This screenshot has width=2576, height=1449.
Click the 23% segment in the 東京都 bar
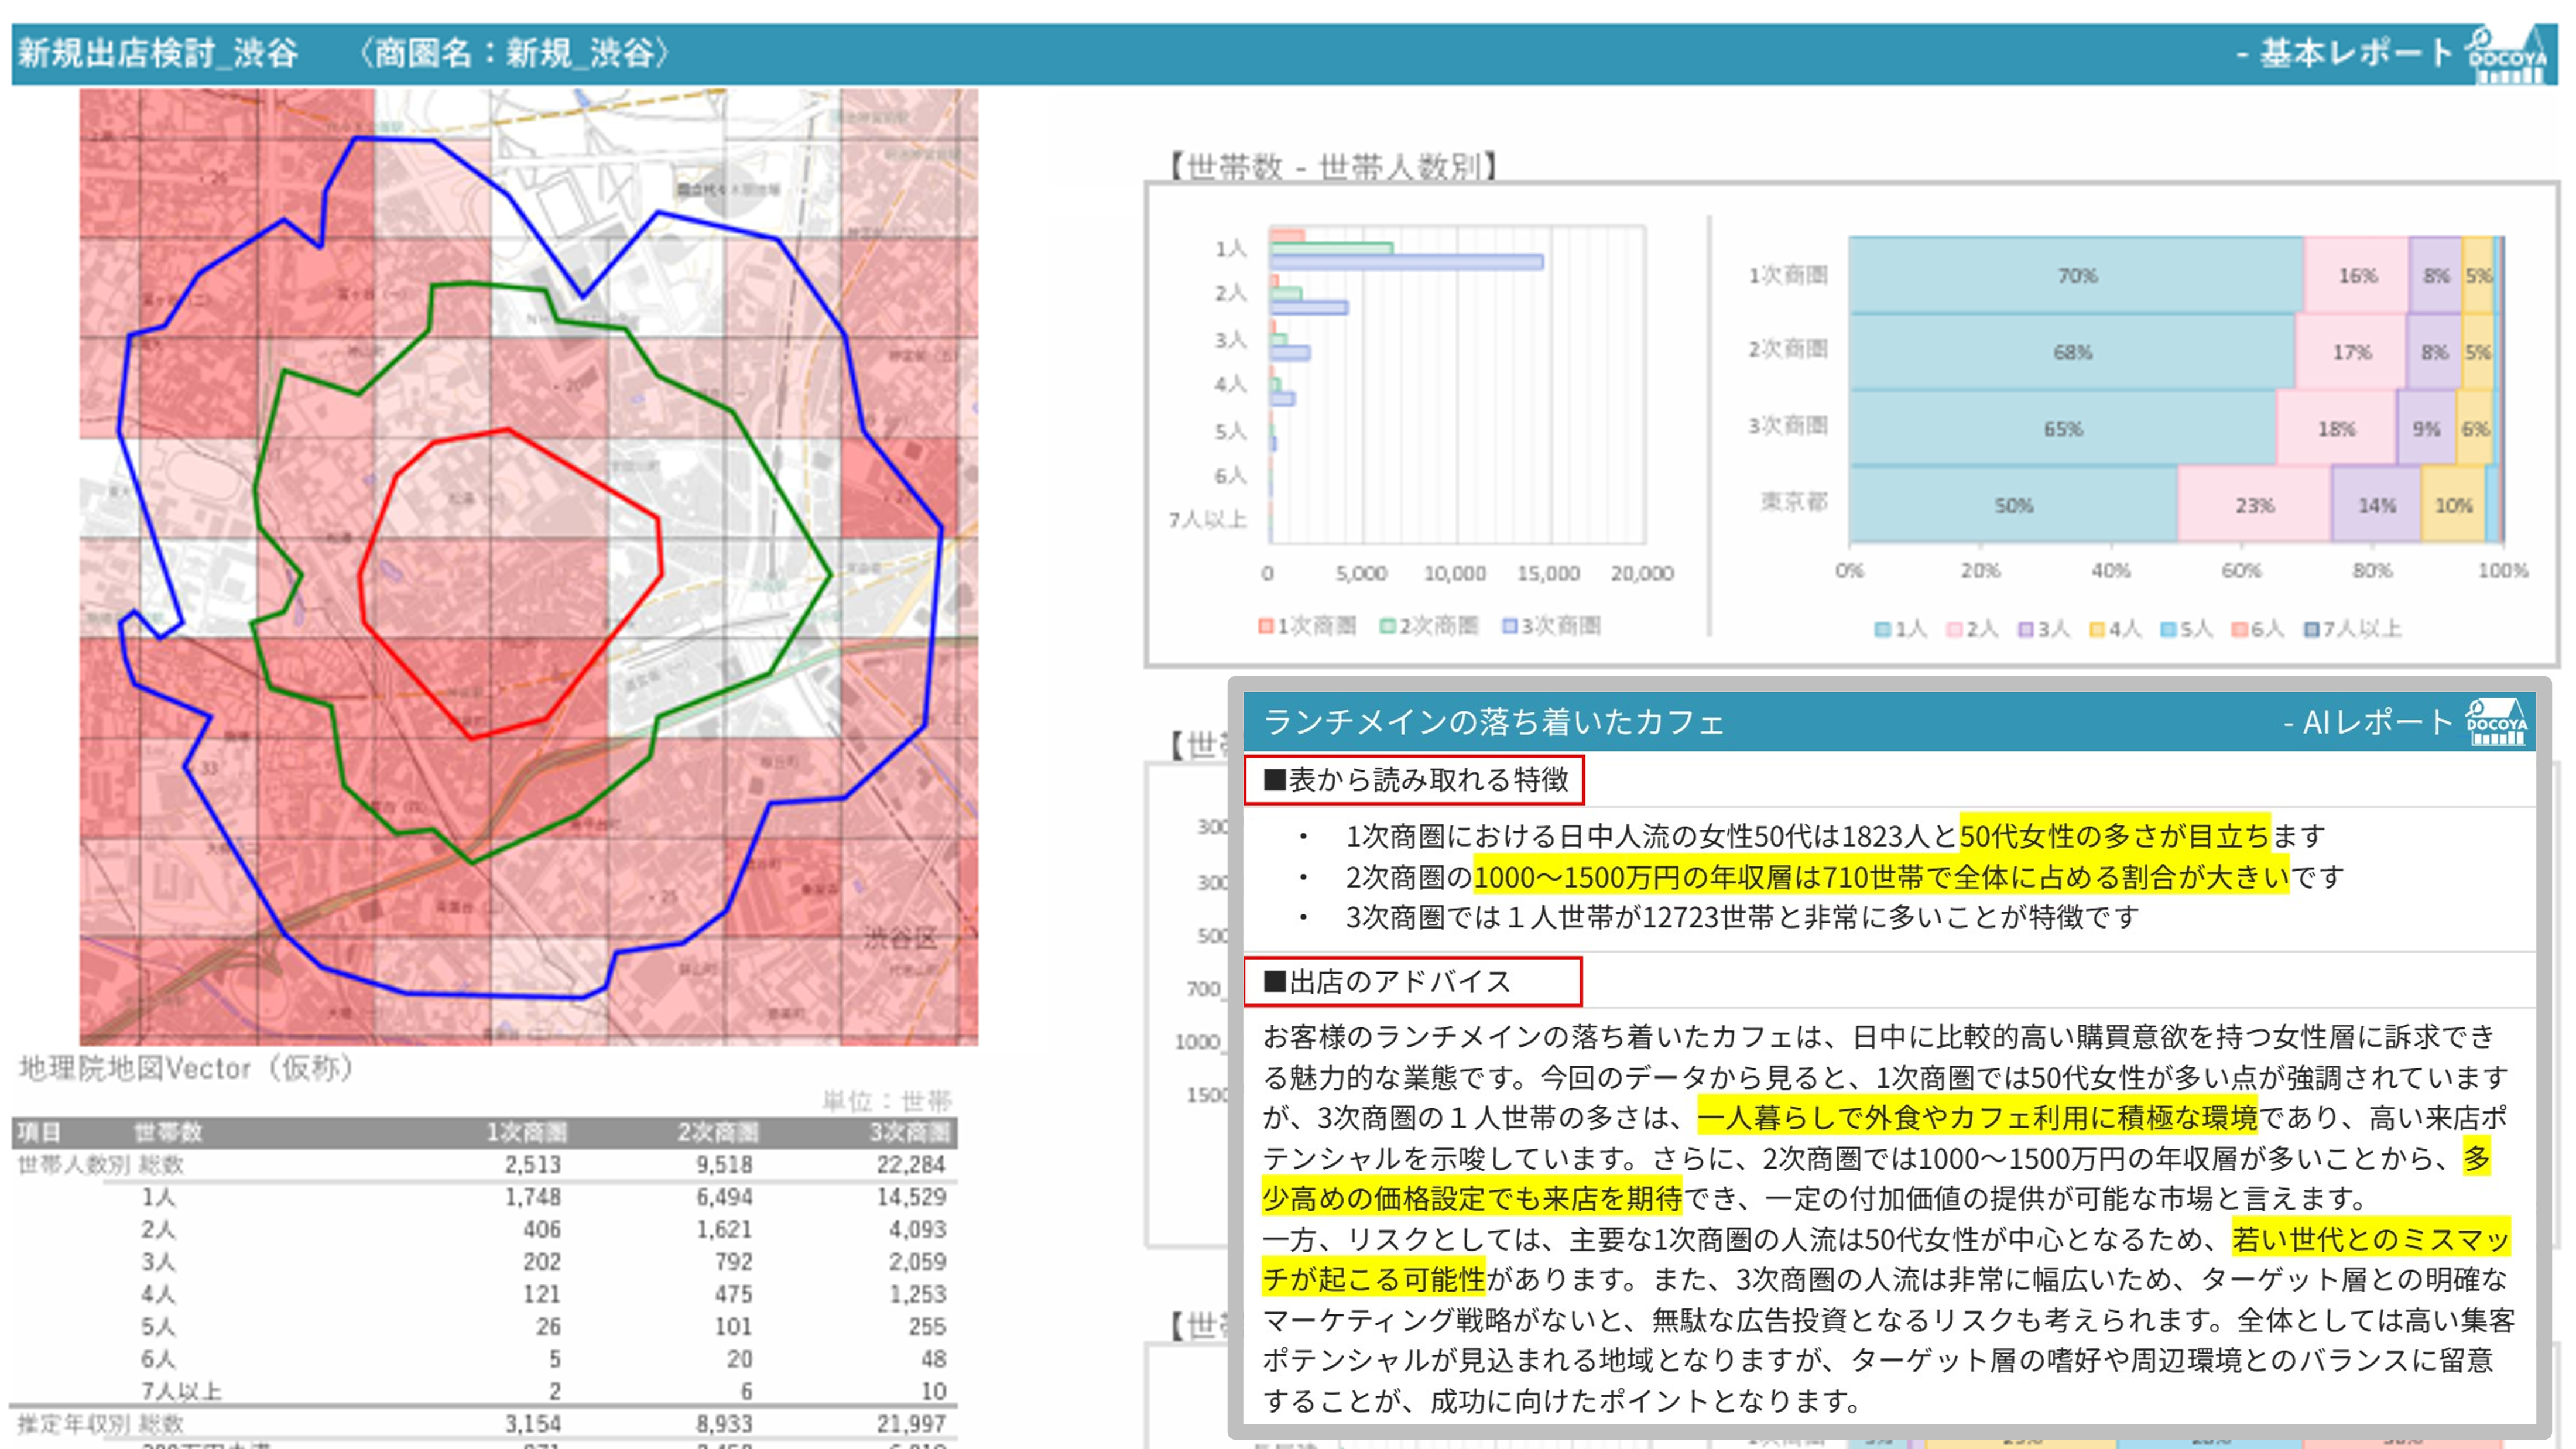coord(2254,505)
